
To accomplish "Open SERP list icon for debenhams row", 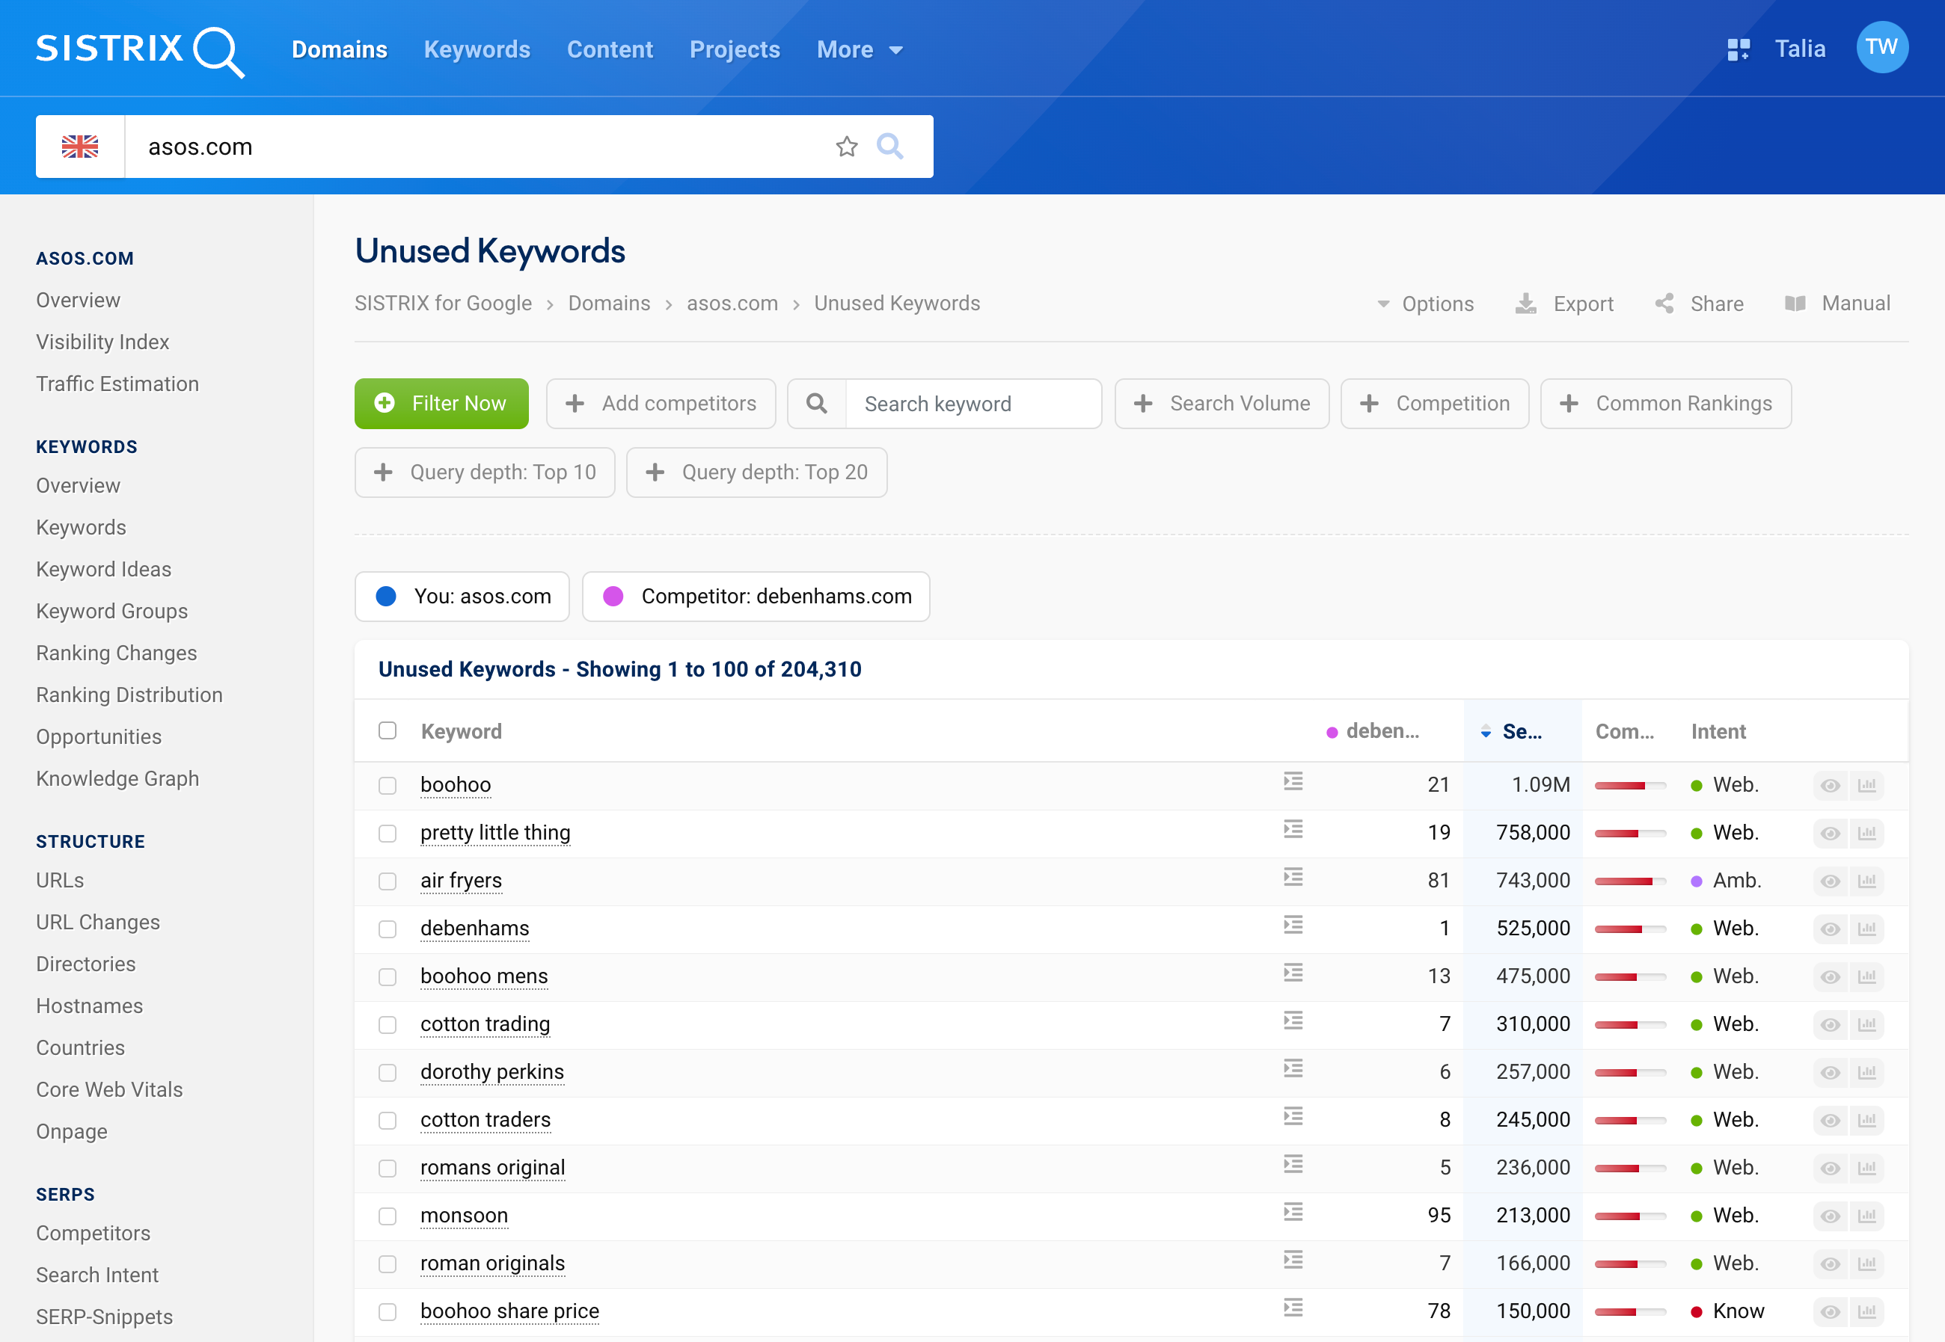I will 1293,925.
